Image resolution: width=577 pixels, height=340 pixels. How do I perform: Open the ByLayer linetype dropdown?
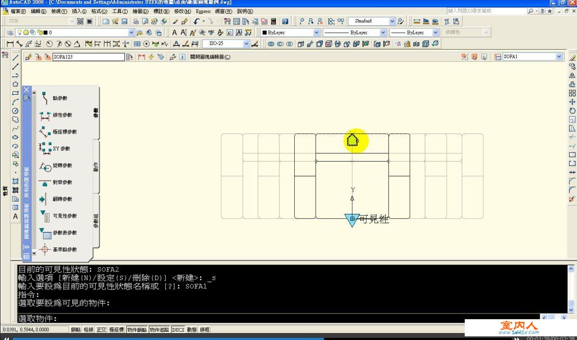coord(383,32)
